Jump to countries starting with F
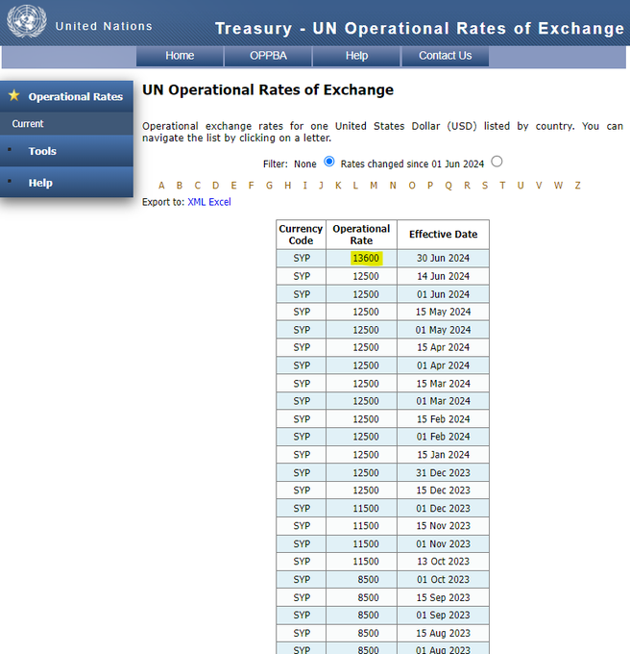630x654 pixels. pos(251,186)
